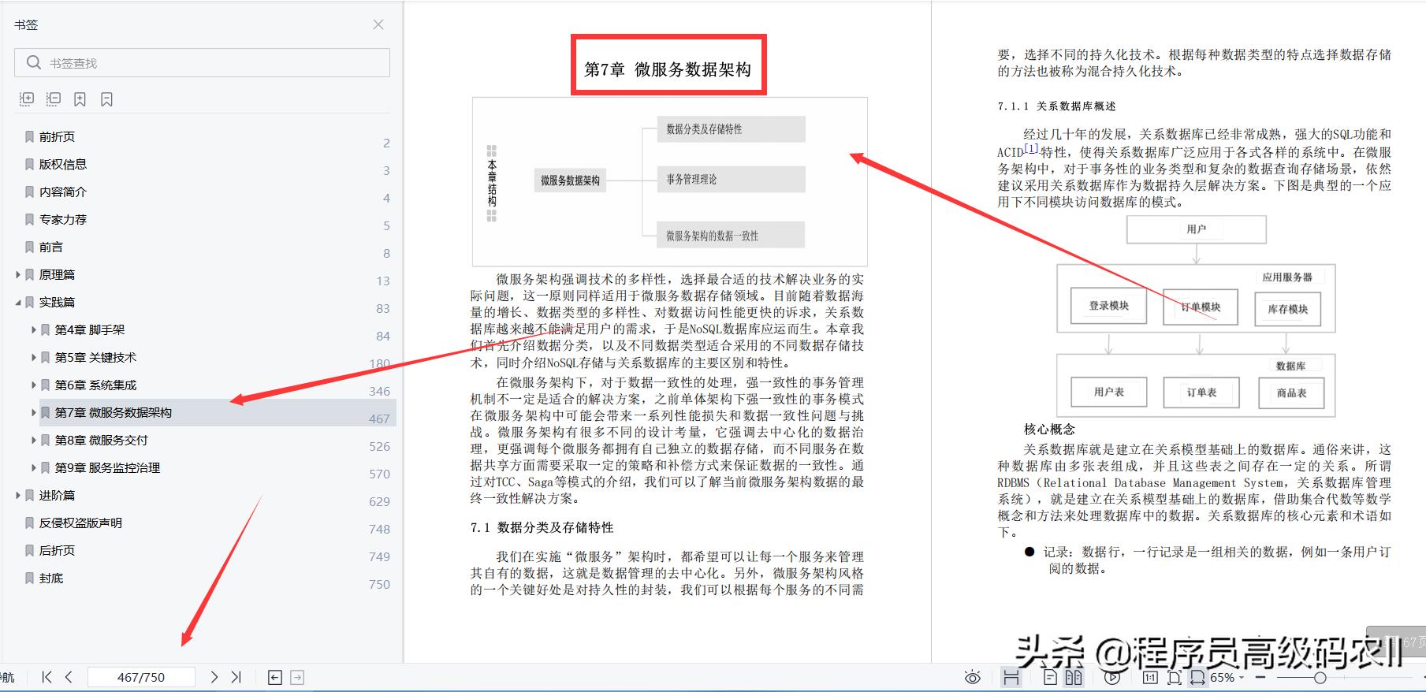
Task: Select the 第9章 服务监控治理 bookmark label
Action: tap(107, 467)
